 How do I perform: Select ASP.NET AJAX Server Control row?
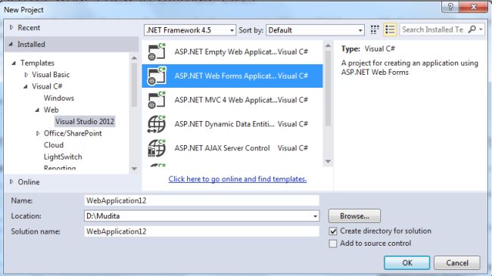click(232, 148)
